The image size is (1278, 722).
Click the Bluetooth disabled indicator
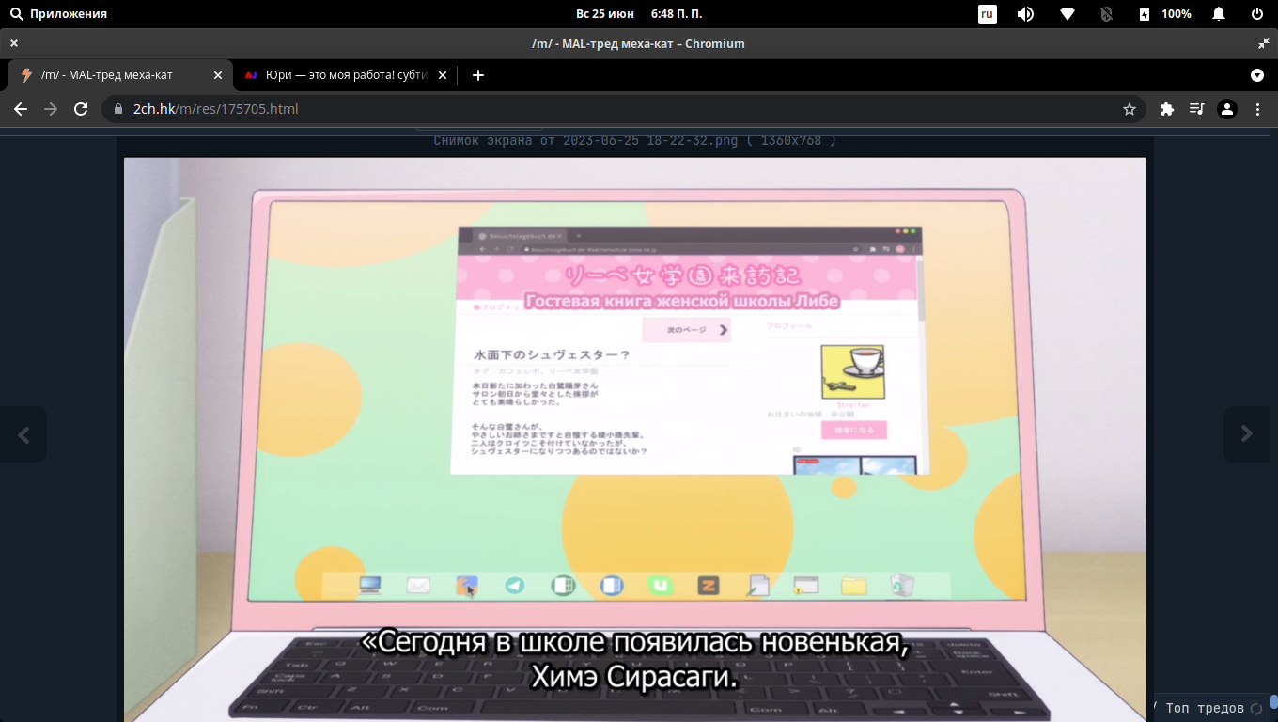click(1106, 14)
